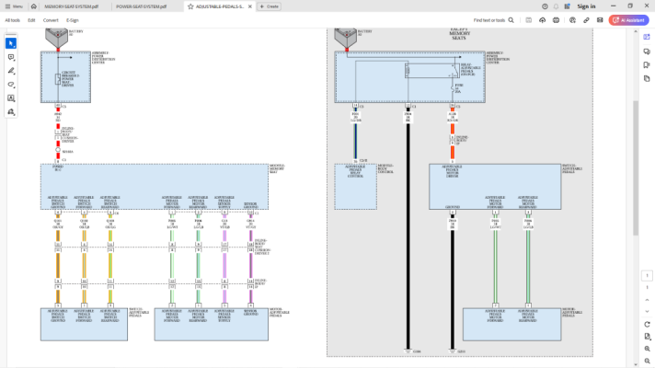
Task: Share the document with others icon
Action: [x=572, y=20]
